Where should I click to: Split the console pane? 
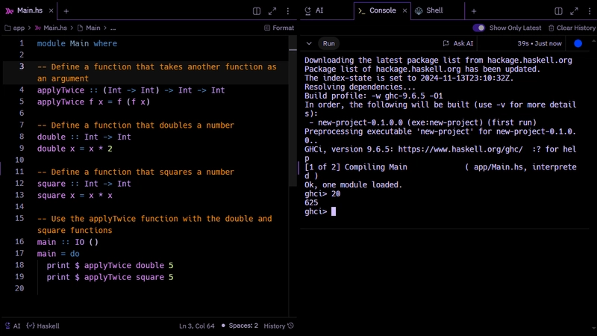point(558,11)
